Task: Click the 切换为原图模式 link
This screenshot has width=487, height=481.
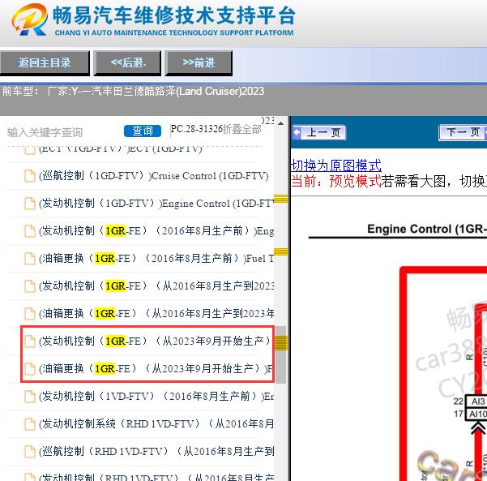Action: (x=336, y=165)
